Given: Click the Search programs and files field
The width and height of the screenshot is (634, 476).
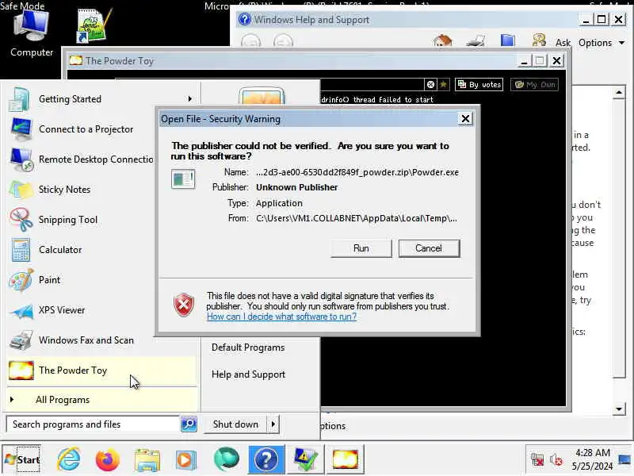Looking at the screenshot, I should point(93,424).
